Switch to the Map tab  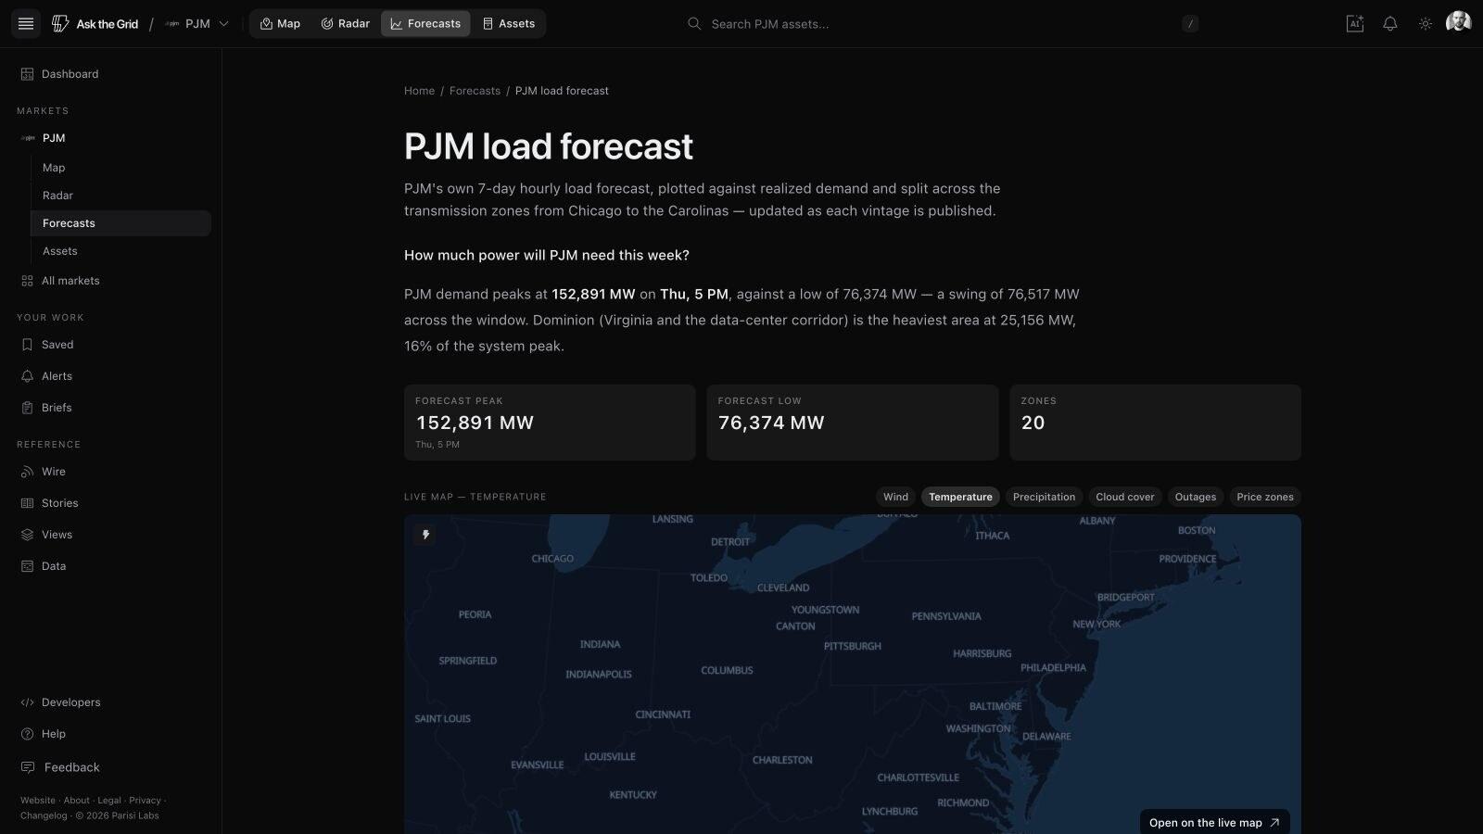(x=280, y=24)
